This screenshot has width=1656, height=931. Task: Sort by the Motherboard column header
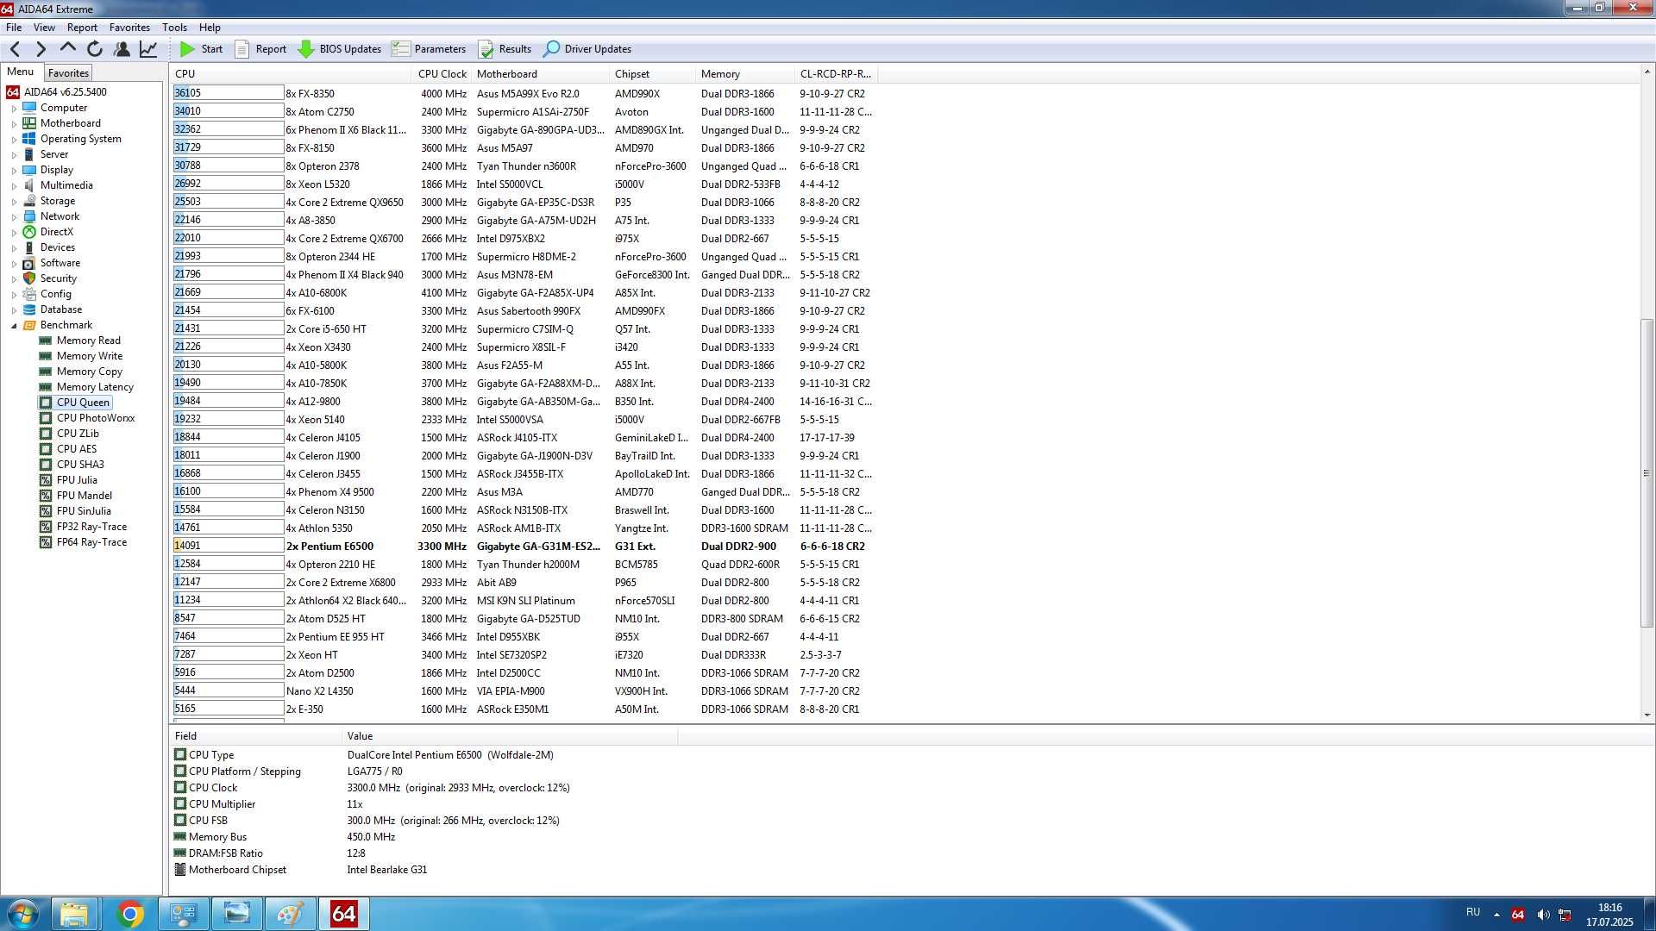click(540, 74)
